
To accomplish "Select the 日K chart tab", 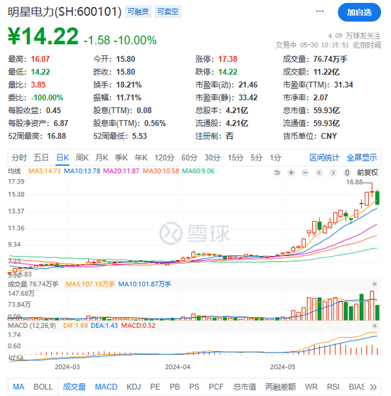I will [x=63, y=158].
